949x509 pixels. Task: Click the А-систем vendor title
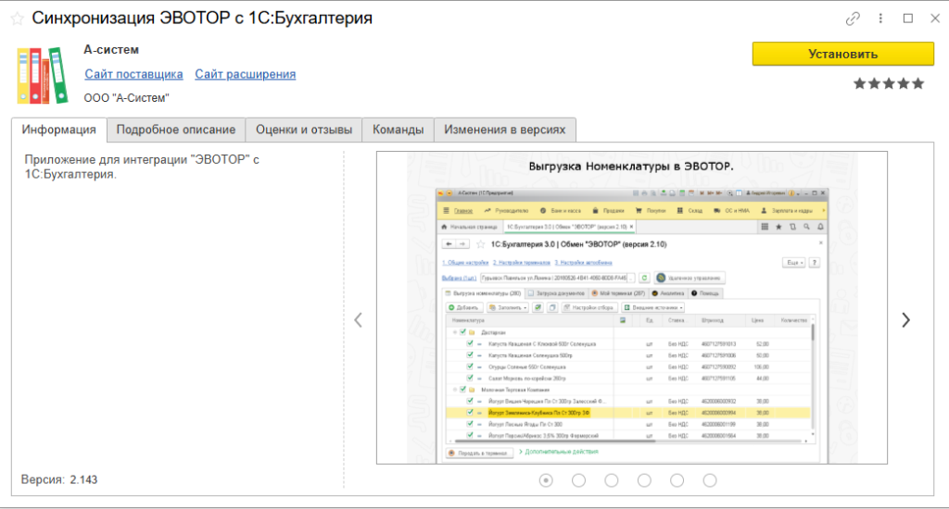coord(111,50)
